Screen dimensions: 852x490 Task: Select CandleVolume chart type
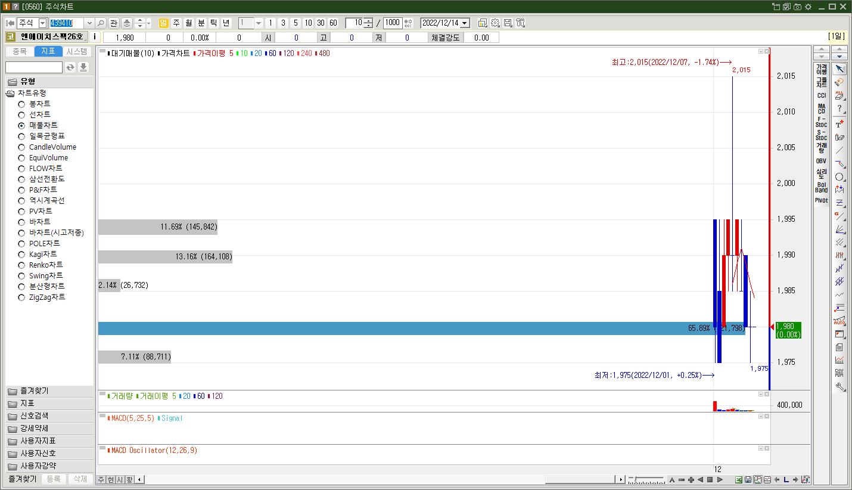(x=21, y=147)
